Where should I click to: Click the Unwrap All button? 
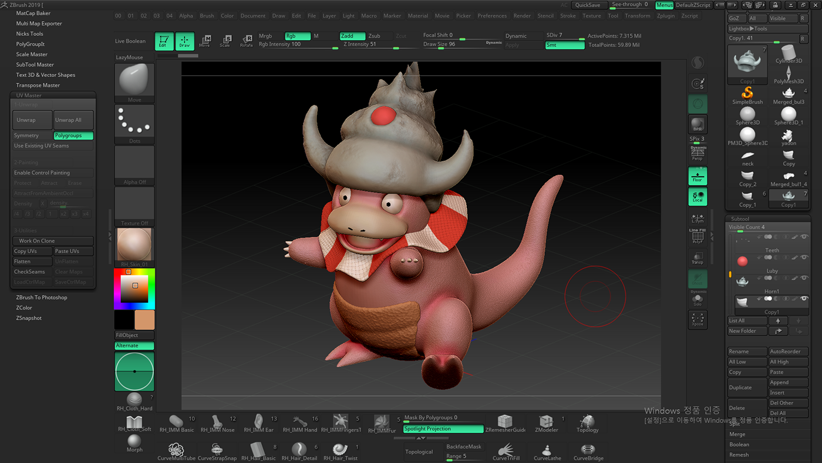click(x=73, y=120)
